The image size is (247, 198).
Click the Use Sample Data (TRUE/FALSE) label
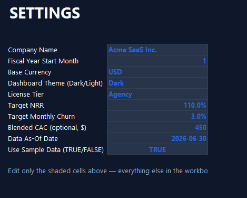(56, 150)
